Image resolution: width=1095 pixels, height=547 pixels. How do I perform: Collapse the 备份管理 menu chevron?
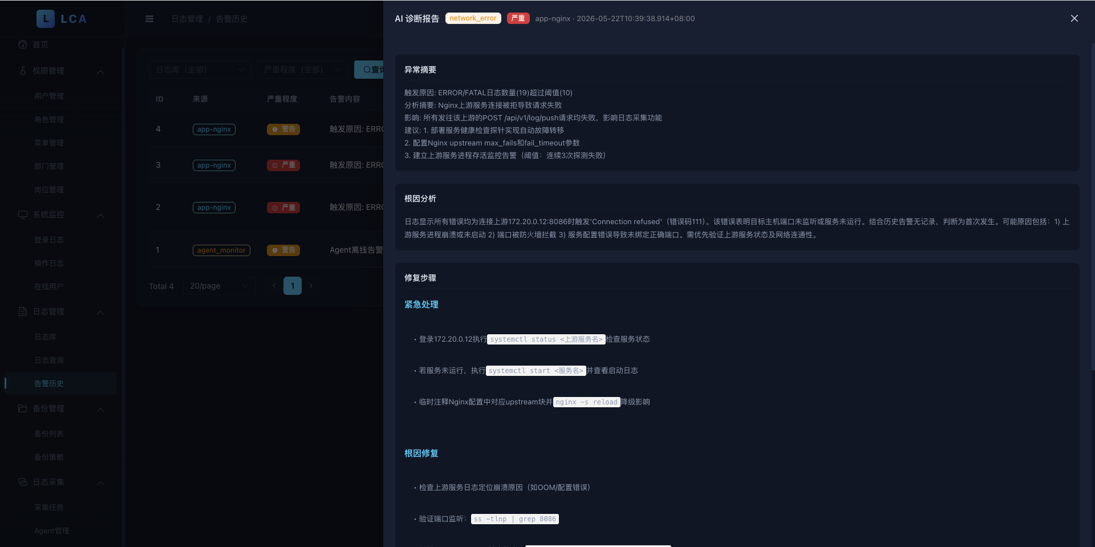pos(100,410)
